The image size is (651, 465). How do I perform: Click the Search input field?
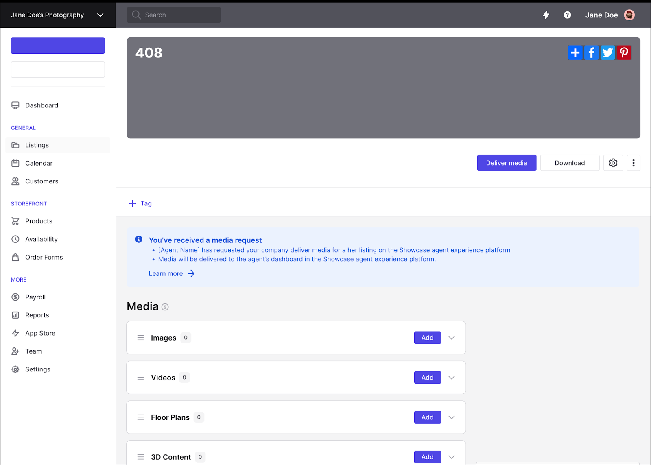[x=174, y=15]
